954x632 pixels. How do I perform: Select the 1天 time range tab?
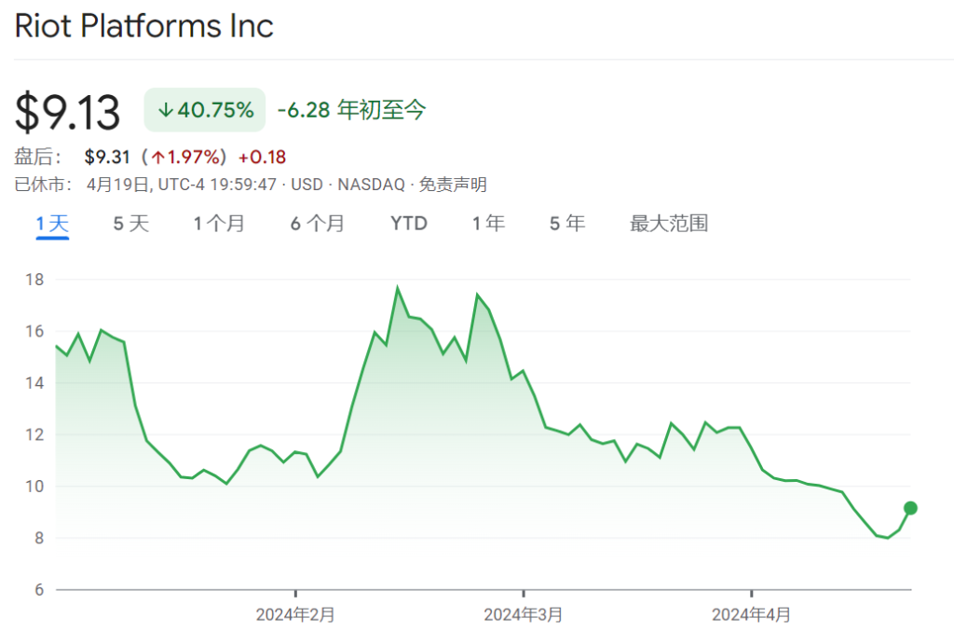coord(52,224)
